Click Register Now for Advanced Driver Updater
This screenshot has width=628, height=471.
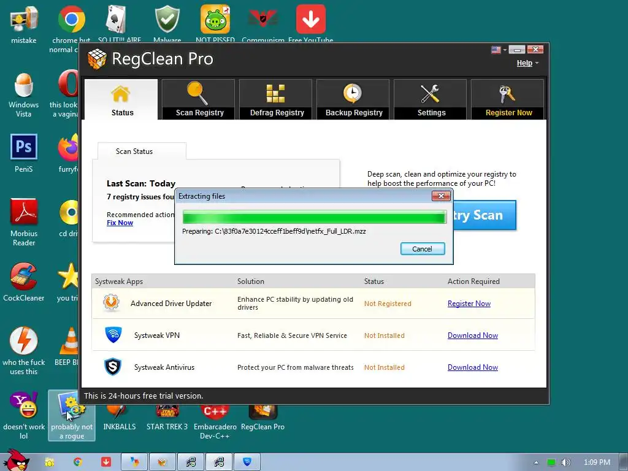(x=469, y=304)
